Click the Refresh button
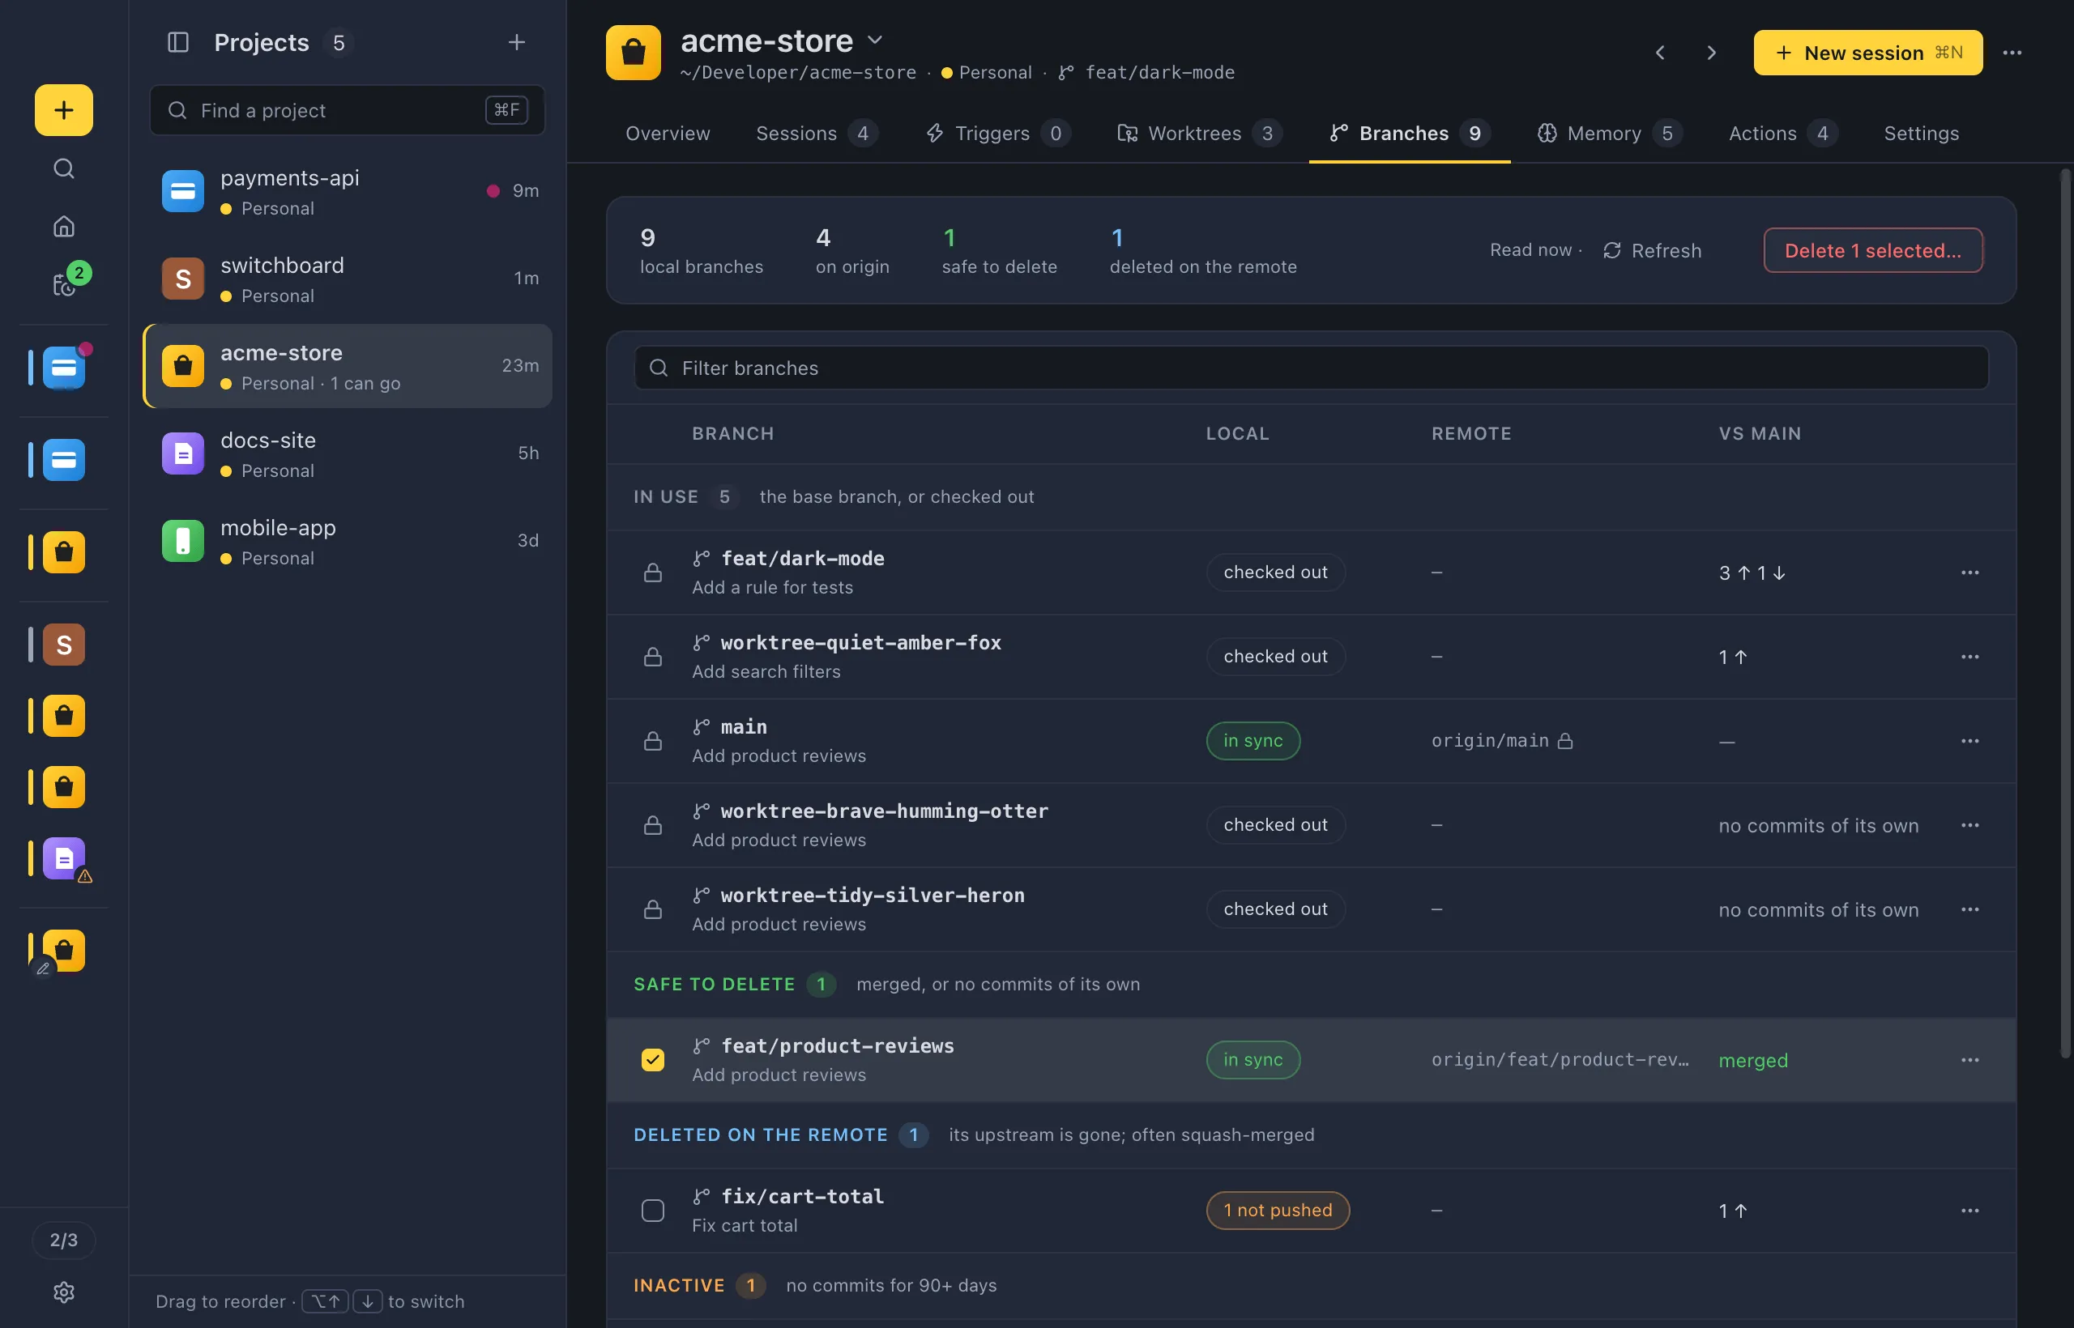 [1652, 250]
